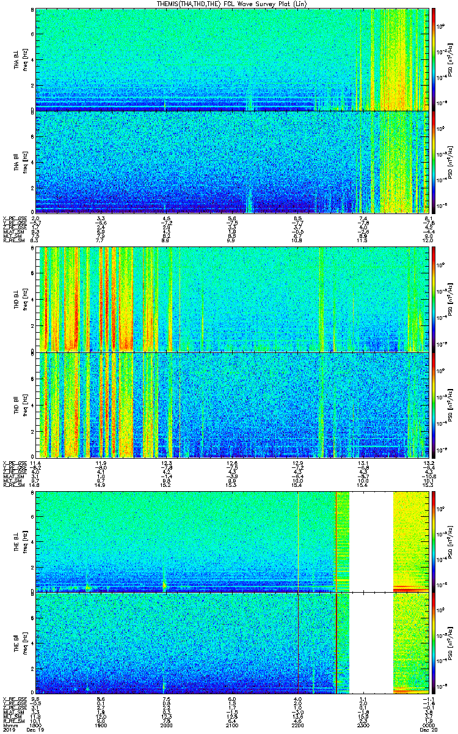Click the 2200 time tick label
The width and height of the screenshot is (458, 734).
pyautogui.click(x=298, y=725)
